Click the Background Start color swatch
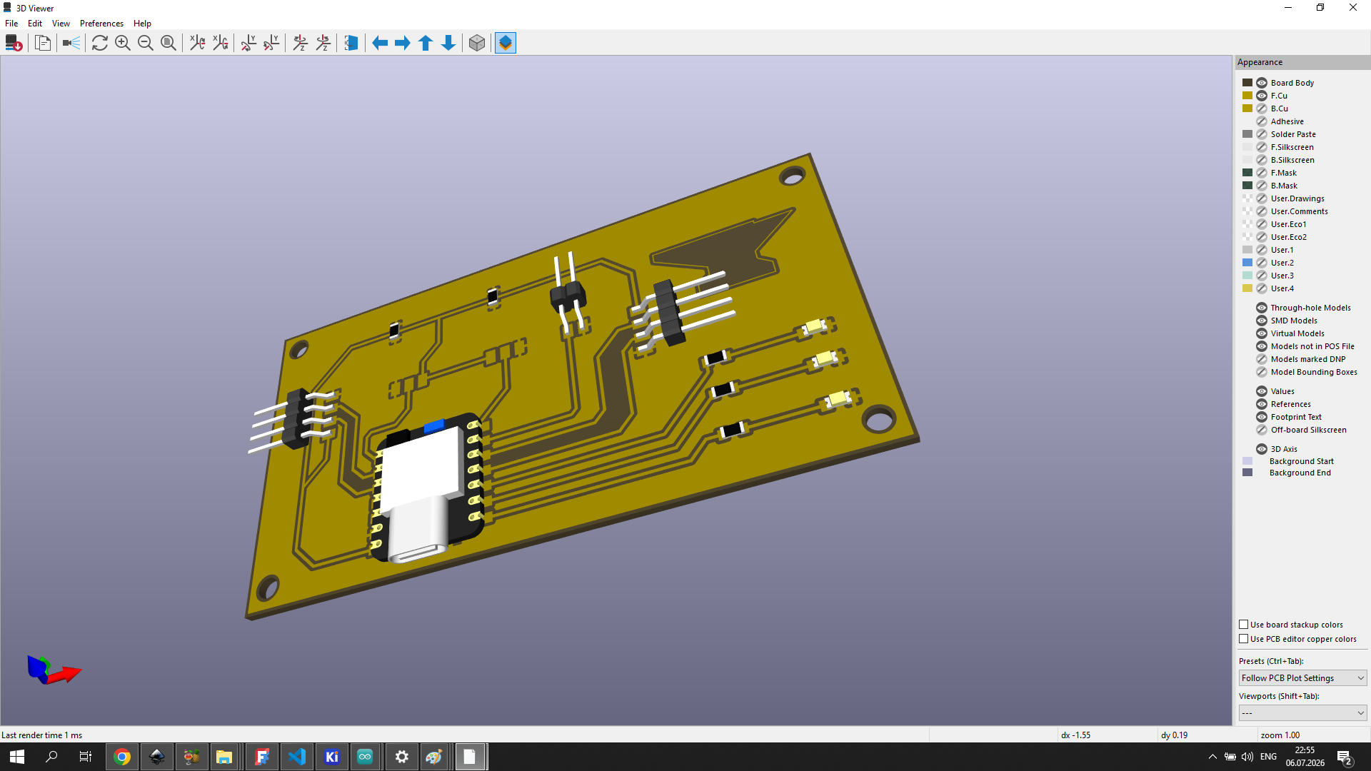The height and width of the screenshot is (771, 1371). [1247, 461]
